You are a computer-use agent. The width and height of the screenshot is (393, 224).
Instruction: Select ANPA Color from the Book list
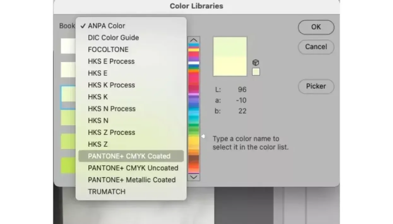[x=106, y=26]
